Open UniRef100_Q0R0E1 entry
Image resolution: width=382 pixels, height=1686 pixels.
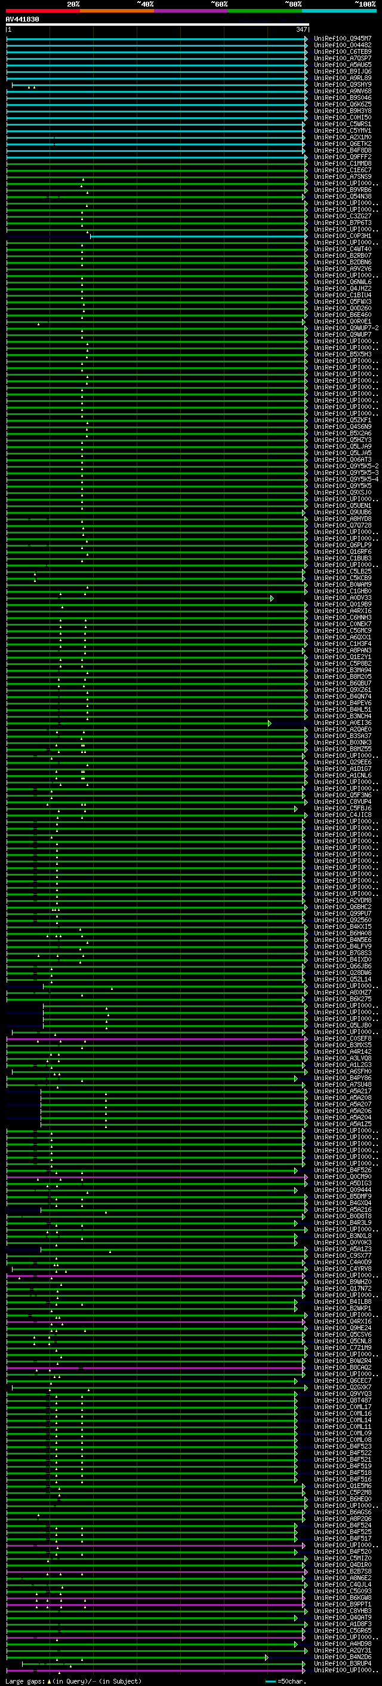click(343, 321)
